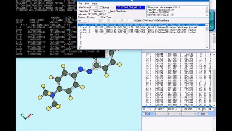Click the Z-matrix list scroll-up arrow

click(x=214, y=55)
